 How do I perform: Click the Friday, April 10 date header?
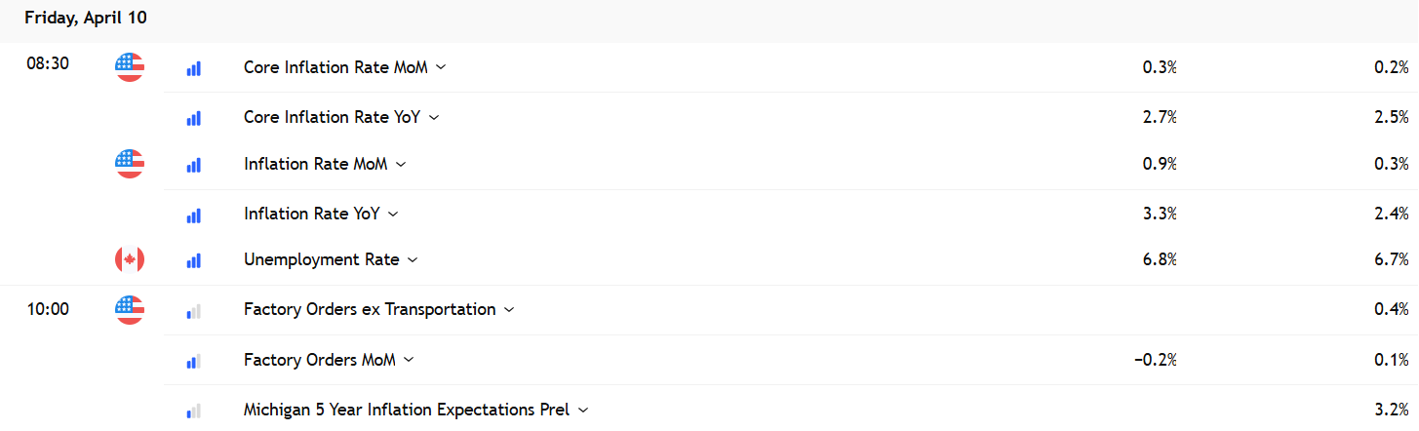86,19
